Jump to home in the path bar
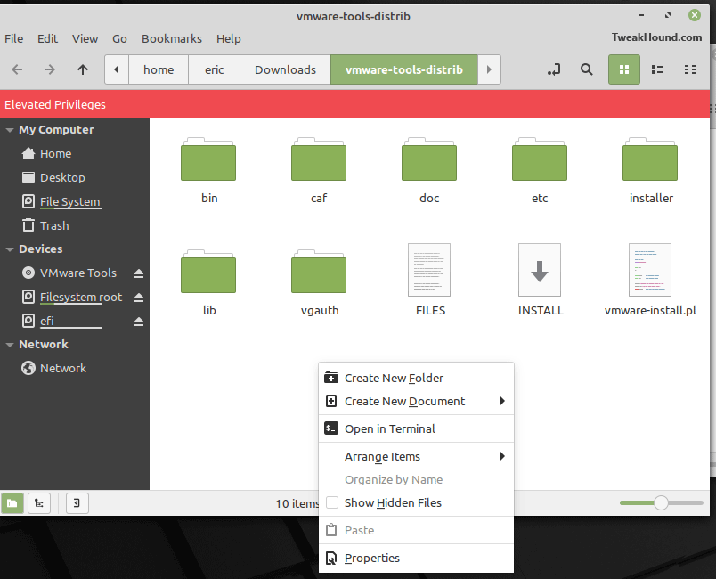This screenshot has width=716, height=579. coord(159,69)
